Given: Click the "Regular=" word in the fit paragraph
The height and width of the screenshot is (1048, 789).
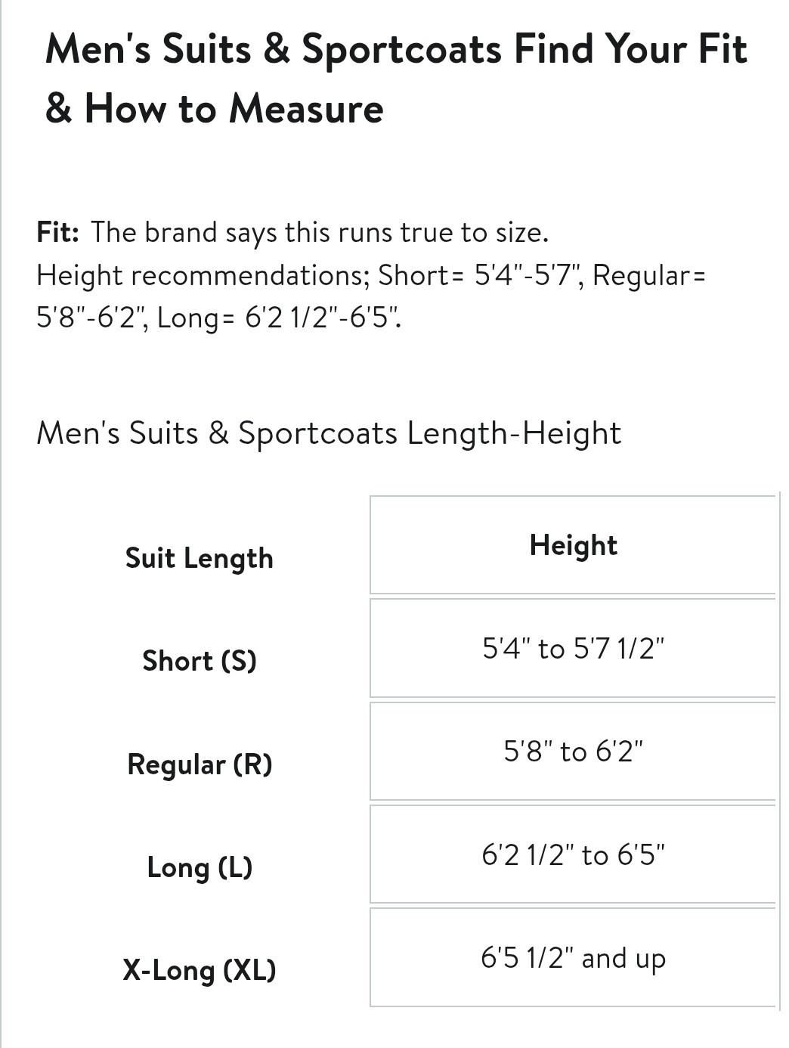Looking at the screenshot, I should tap(648, 275).
